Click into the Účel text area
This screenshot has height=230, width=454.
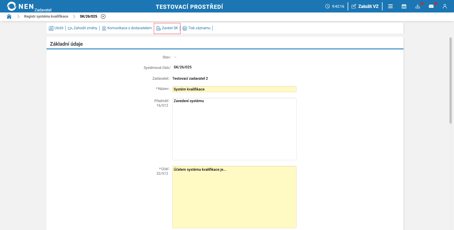coord(234,197)
